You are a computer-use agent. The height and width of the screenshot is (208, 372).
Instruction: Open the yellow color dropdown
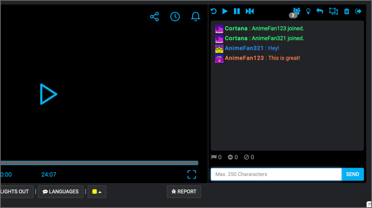(x=97, y=191)
